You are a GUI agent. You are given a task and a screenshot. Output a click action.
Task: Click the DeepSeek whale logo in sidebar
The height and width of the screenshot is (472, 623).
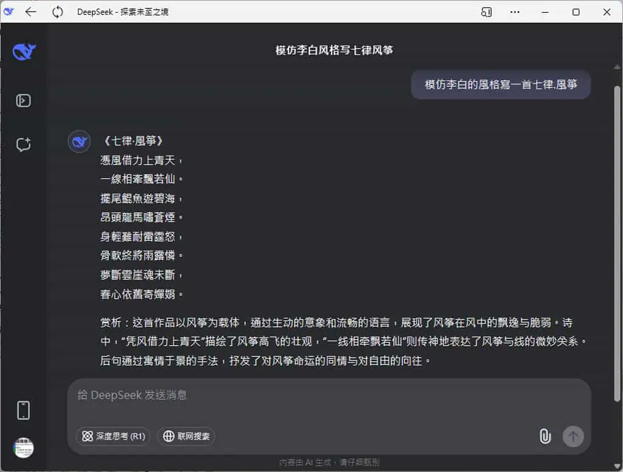tap(24, 52)
